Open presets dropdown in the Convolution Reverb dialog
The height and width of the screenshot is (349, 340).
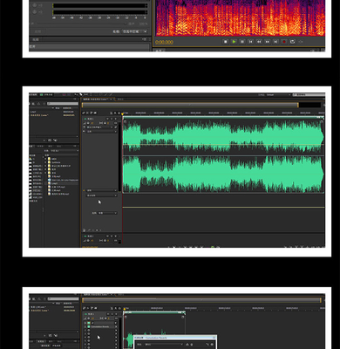click(x=164, y=345)
